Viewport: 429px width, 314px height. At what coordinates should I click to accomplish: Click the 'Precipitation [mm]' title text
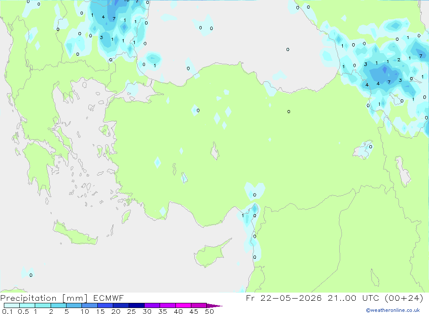(x=44, y=298)
